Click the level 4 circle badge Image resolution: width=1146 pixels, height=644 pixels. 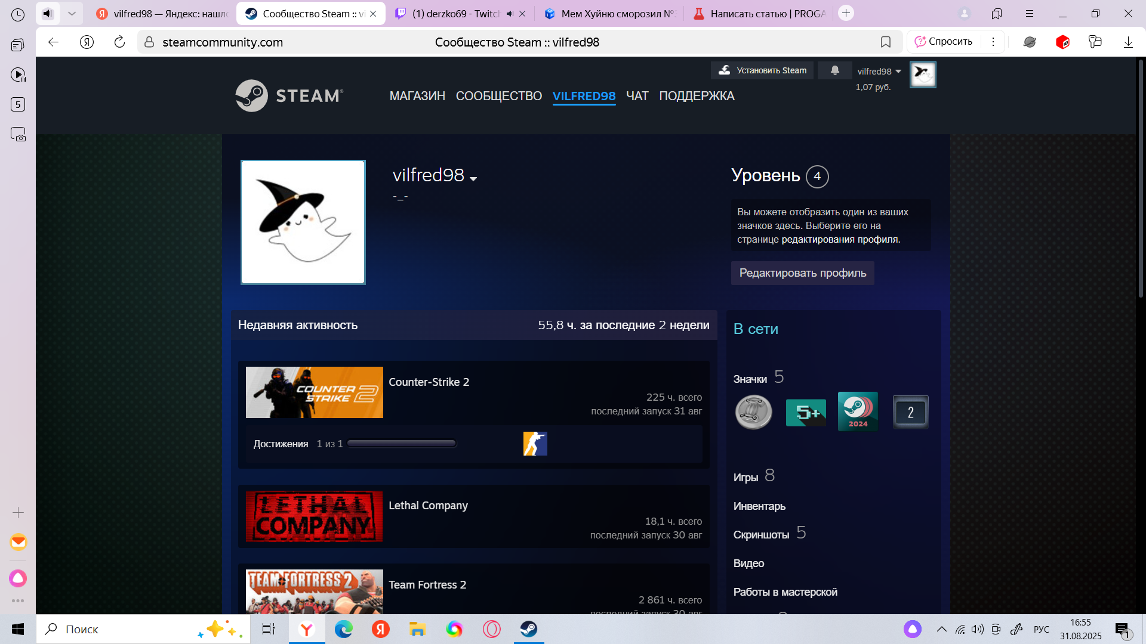[x=817, y=177]
